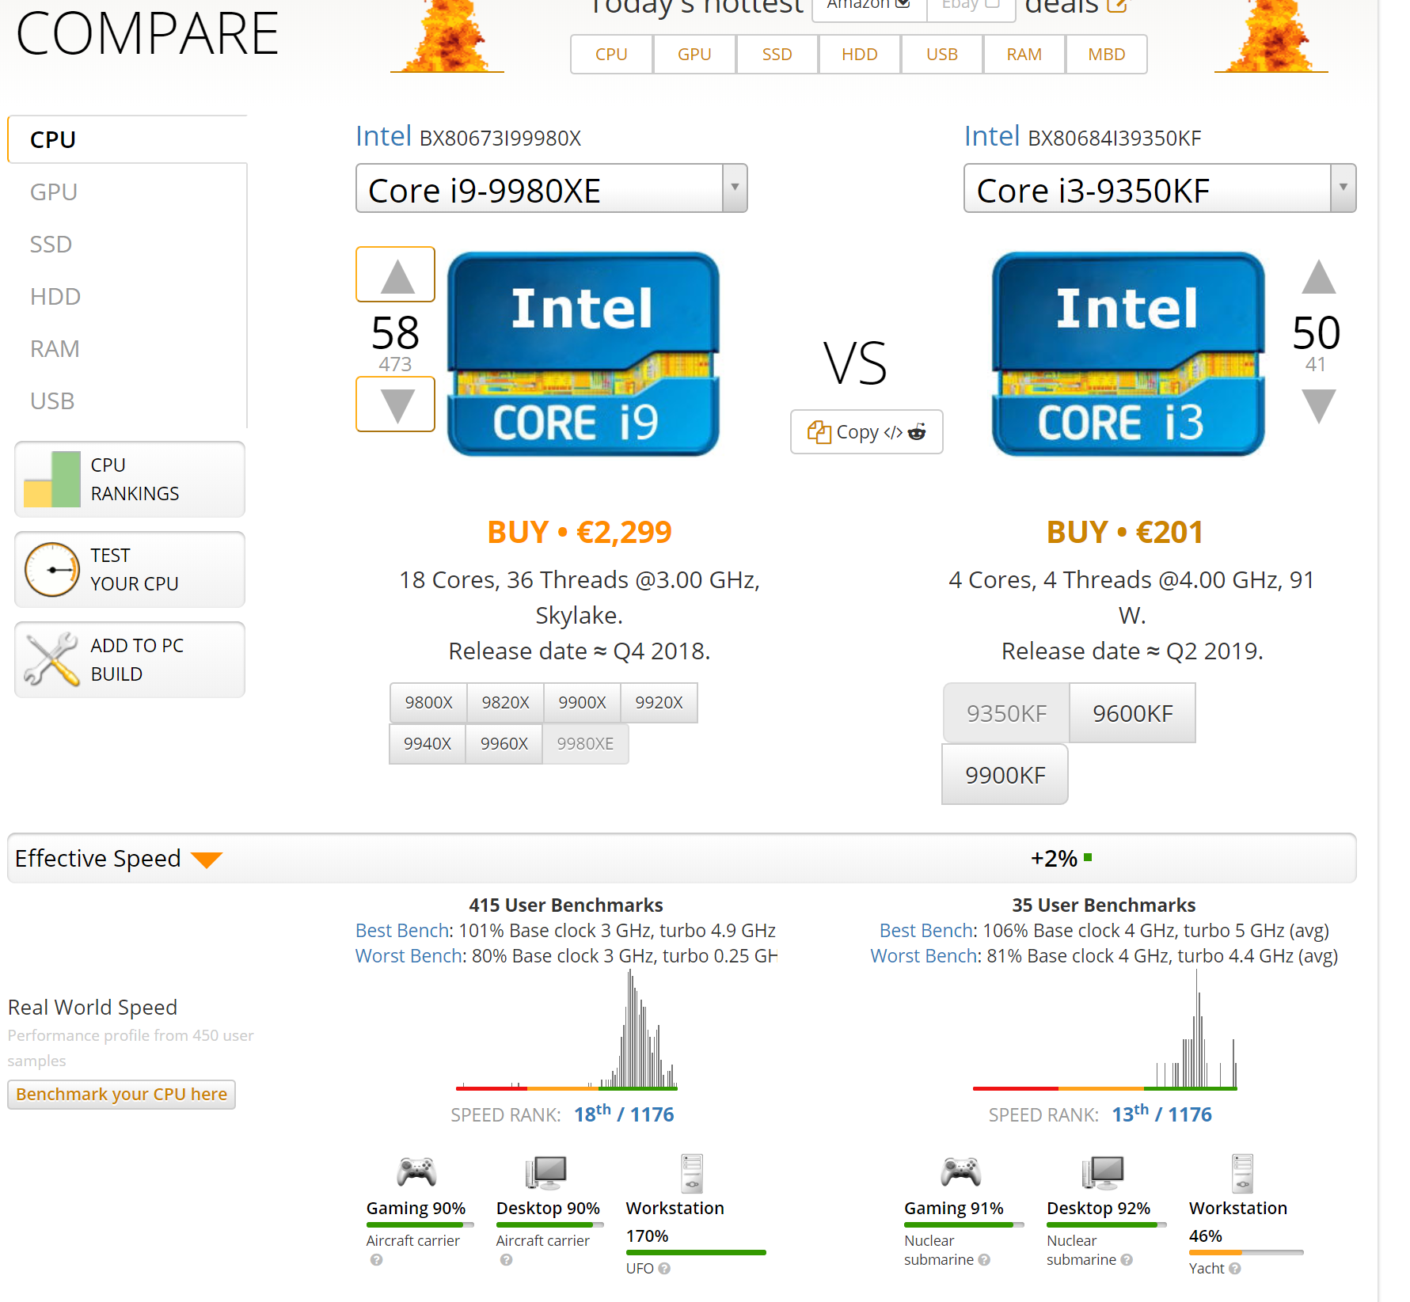Switch comparison to the 9960X

click(x=504, y=744)
